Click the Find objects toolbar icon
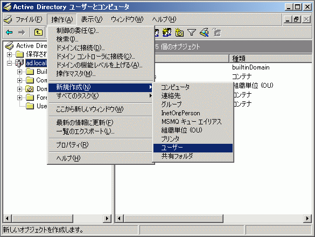Image resolution: width=315 pixels, height=237 pixels. (204, 32)
